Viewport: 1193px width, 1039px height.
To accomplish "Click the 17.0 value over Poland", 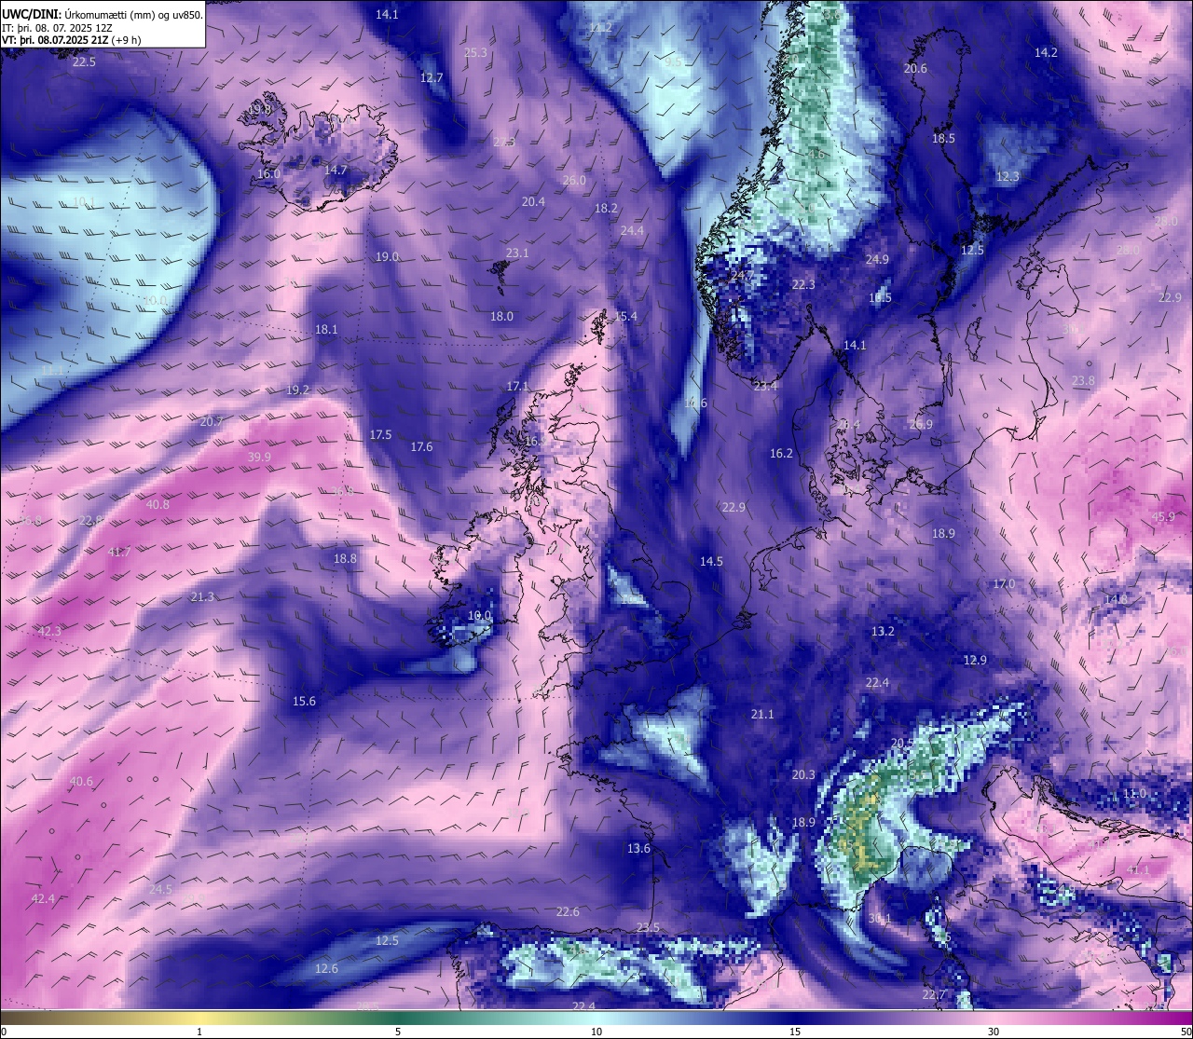I will (1004, 584).
